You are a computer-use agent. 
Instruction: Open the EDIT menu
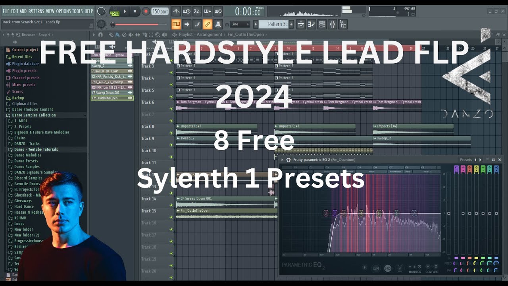(x=15, y=11)
